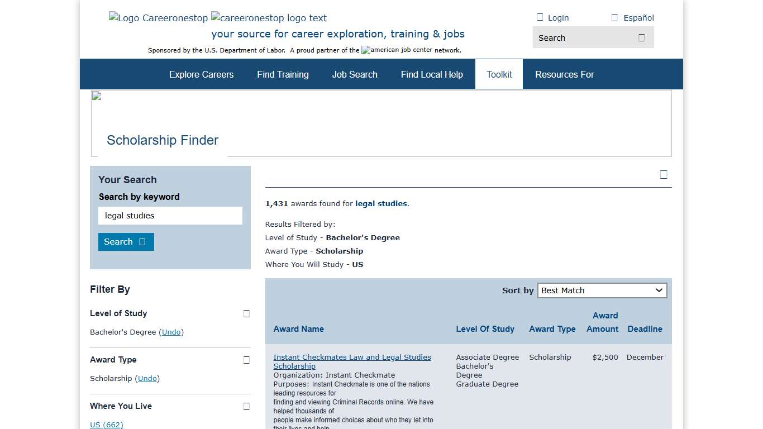This screenshot has width=763, height=429.
Task: Click inside the keyword search field
Action: [x=170, y=216]
